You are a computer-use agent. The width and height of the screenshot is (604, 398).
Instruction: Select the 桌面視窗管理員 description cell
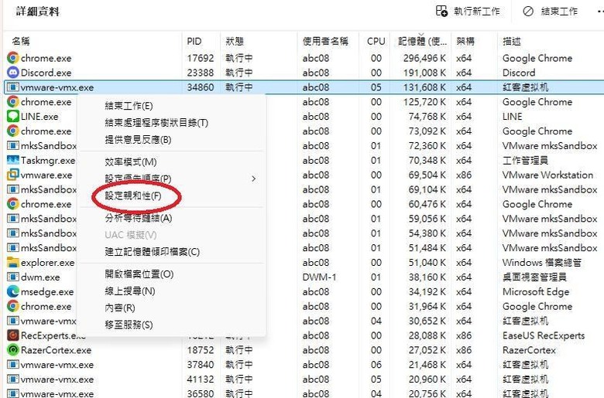534,277
